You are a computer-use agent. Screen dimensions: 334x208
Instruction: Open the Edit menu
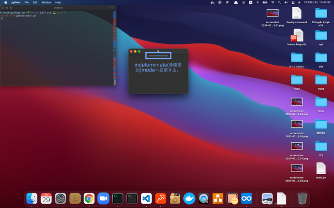(35, 2)
